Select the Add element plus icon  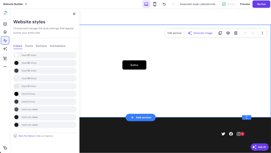click(5, 24)
